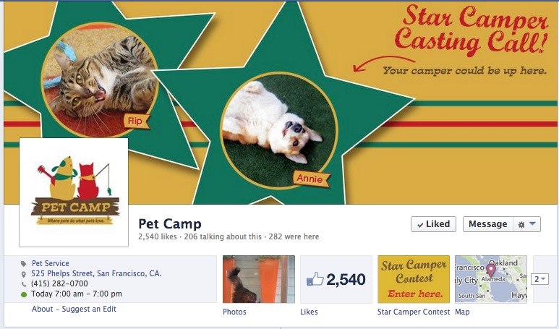This screenshot has height=329, width=559.
Task: Click the Annie corgi cover photo
Action: [x=279, y=130]
